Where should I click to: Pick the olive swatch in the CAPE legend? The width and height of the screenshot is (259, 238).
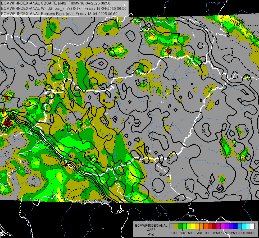[176, 226]
